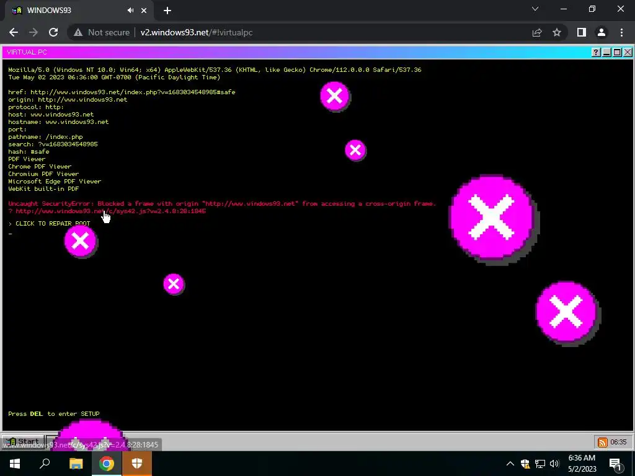Click the Windows93 06:35 clock

pyautogui.click(x=618, y=442)
